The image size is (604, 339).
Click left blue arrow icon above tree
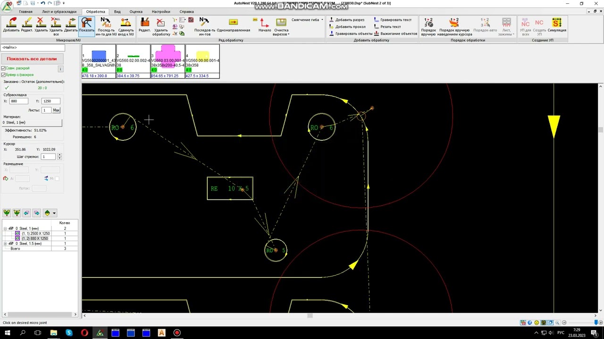26,213
